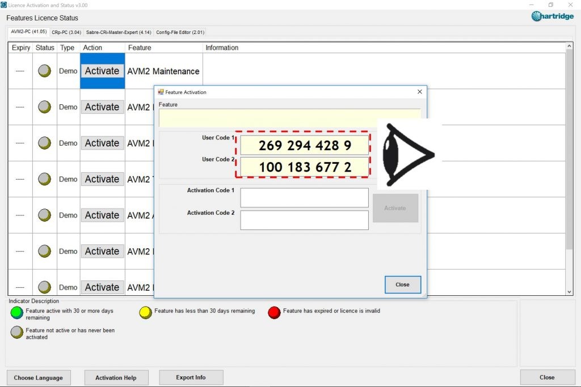581x387 pixels.
Task: Click the greyed Activate button in Feature Activation
Action: coord(395,209)
